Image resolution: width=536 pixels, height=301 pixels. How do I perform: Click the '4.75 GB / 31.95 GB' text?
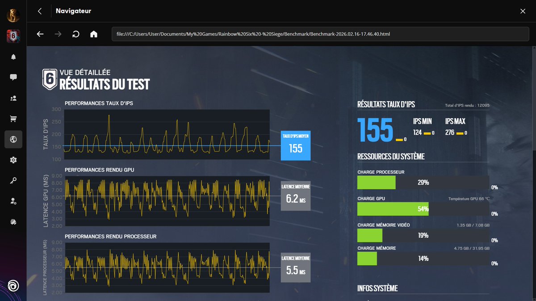click(x=471, y=248)
